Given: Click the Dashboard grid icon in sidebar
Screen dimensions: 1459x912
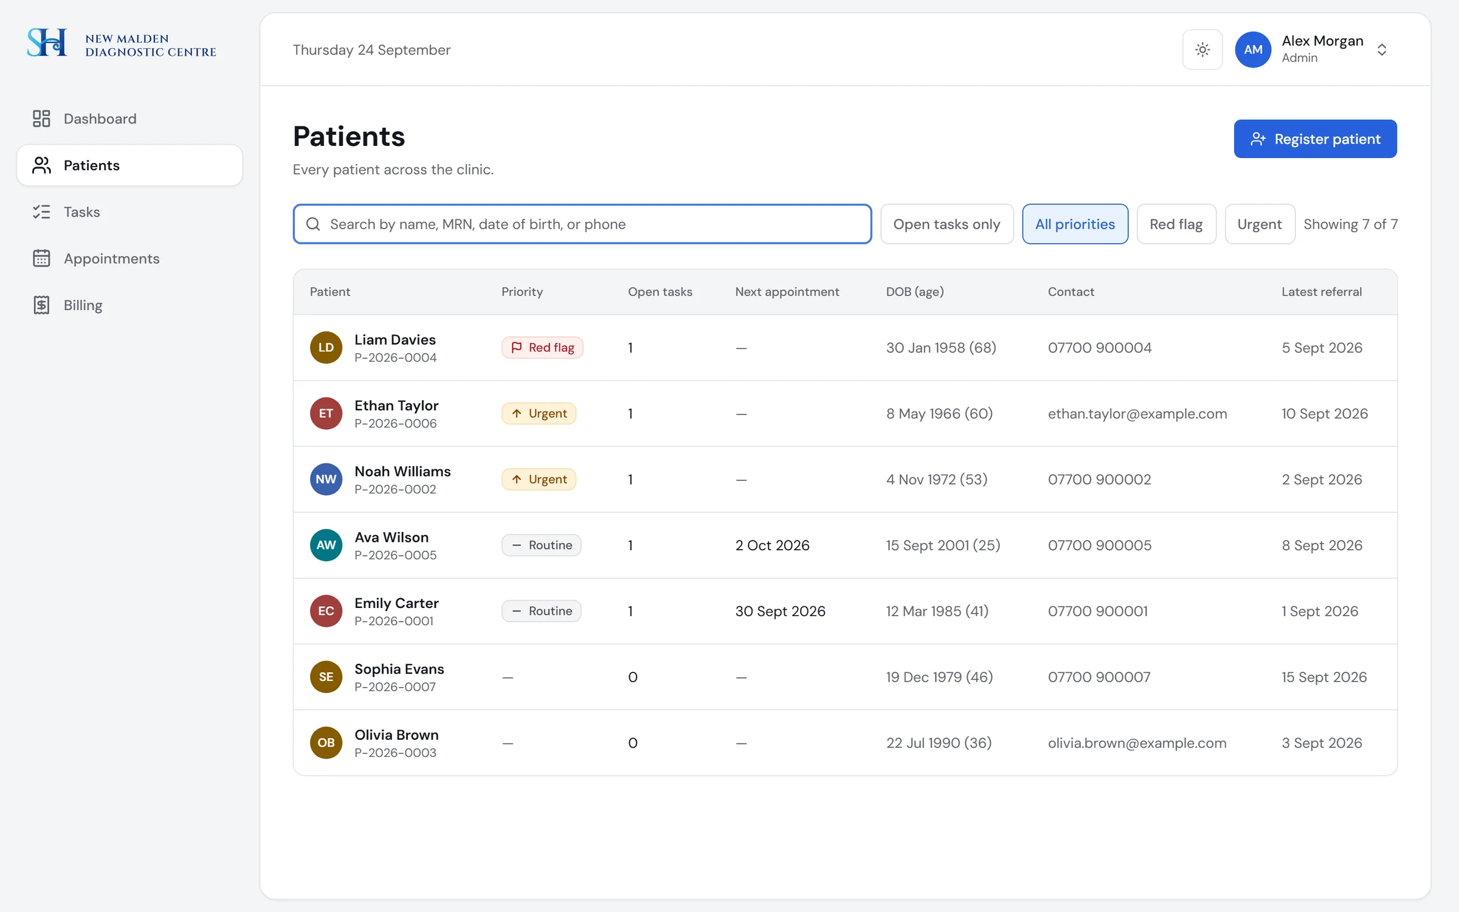Looking at the screenshot, I should tap(41, 119).
